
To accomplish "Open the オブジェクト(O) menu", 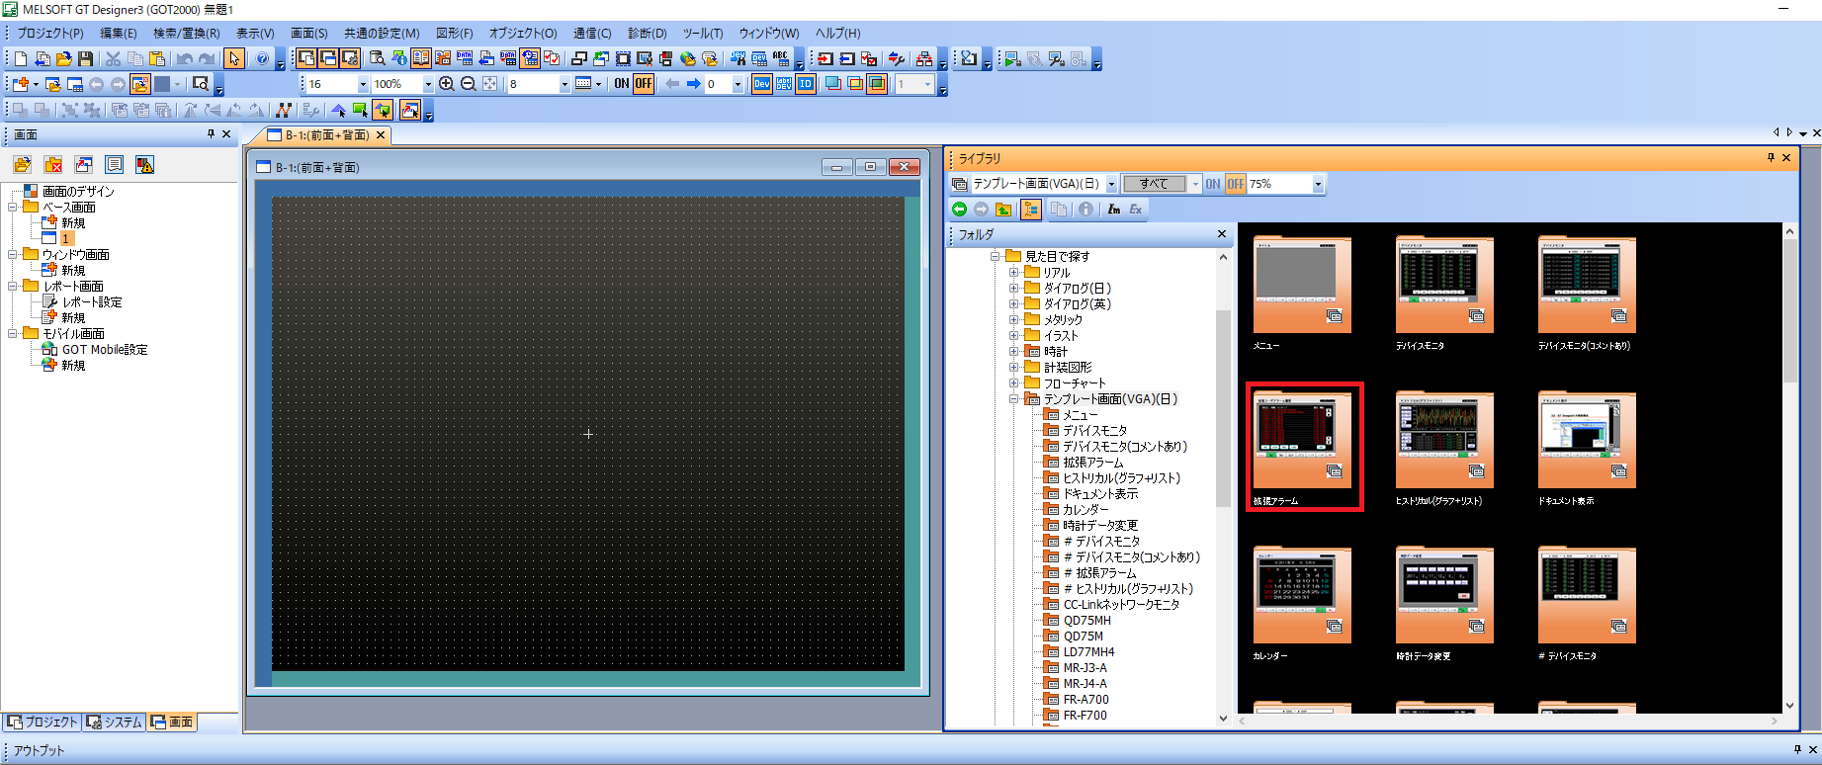I will (x=523, y=33).
